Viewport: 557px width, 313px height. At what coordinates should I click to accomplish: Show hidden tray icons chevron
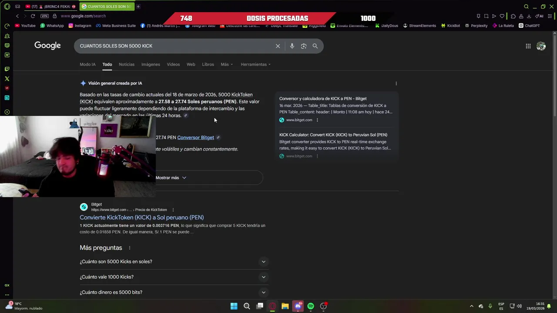471,306
